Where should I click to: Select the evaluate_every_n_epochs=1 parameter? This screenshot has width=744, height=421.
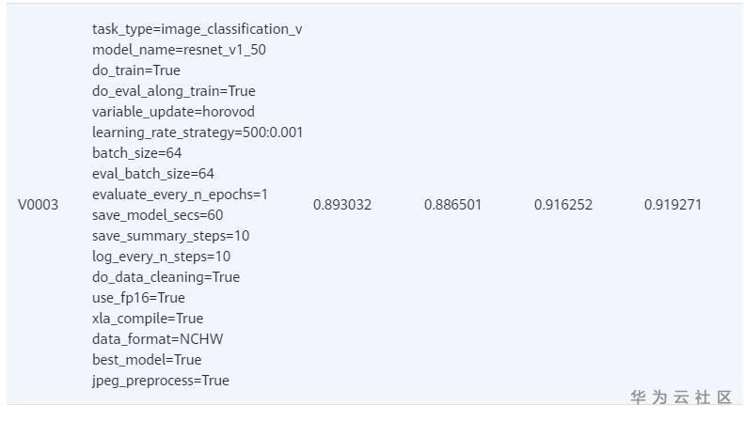click(x=180, y=195)
